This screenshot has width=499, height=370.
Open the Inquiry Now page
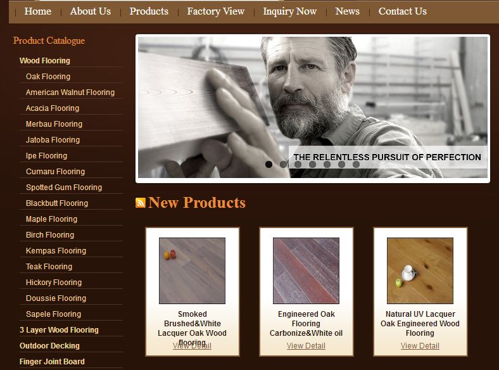pyautogui.click(x=289, y=11)
